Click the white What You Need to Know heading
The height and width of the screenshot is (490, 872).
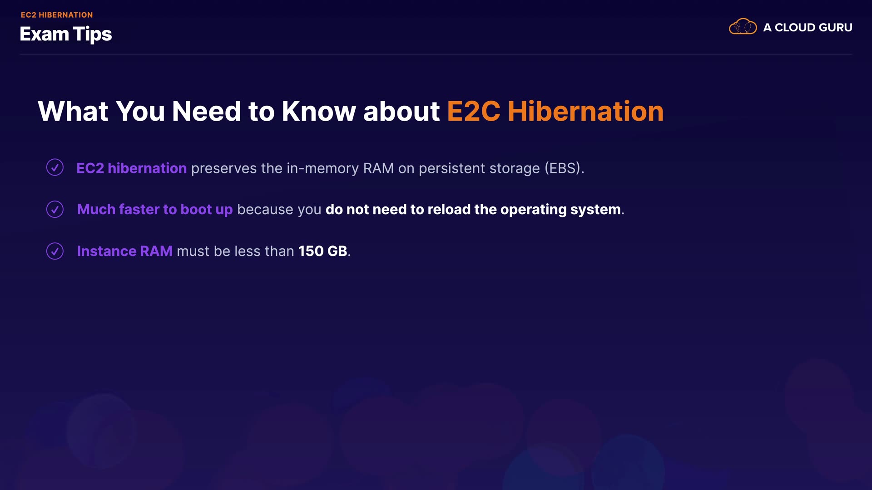(x=238, y=112)
